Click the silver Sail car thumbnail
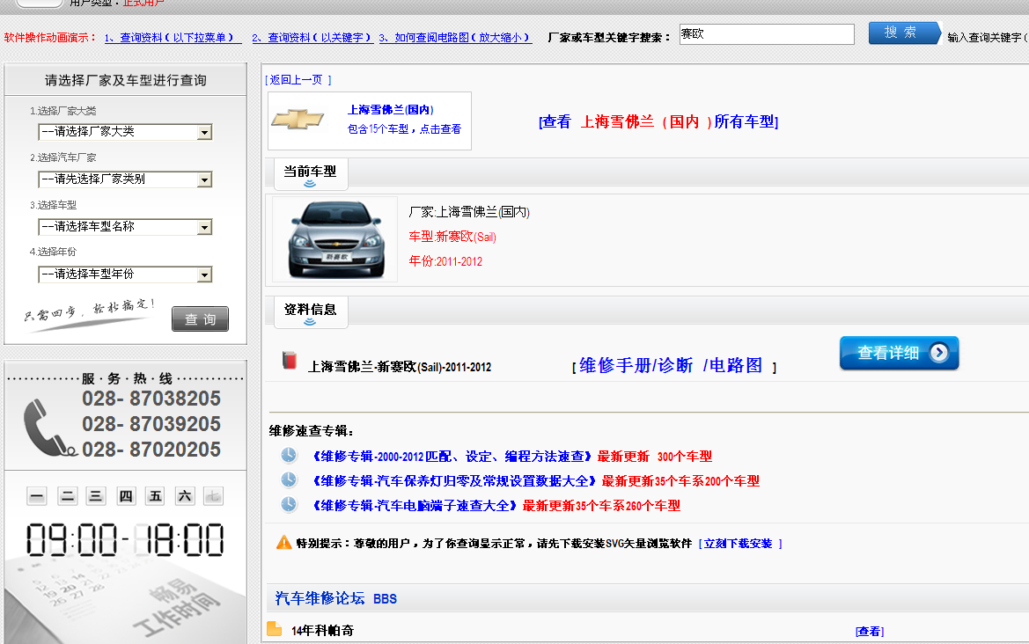Screen dimensions: 1029x644 pos(335,239)
